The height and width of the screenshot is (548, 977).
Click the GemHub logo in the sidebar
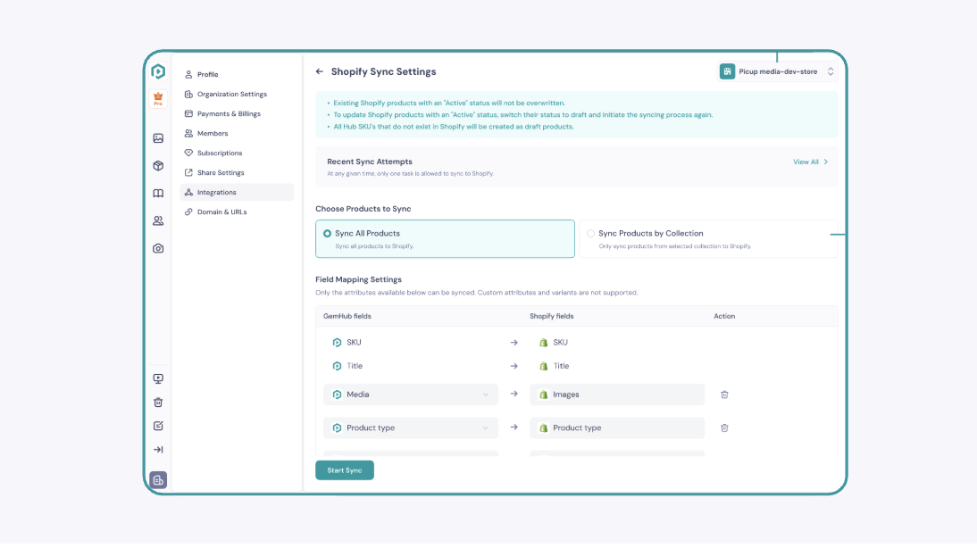point(158,71)
